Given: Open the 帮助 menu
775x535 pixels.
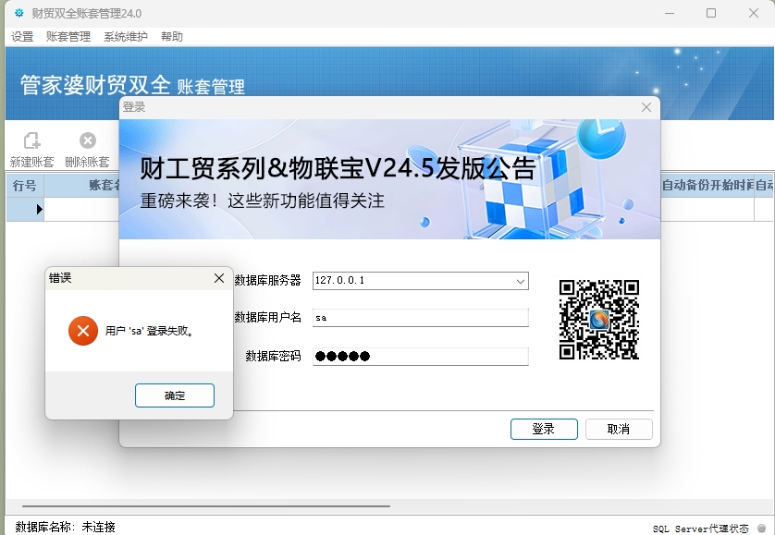Looking at the screenshot, I should 172,37.
